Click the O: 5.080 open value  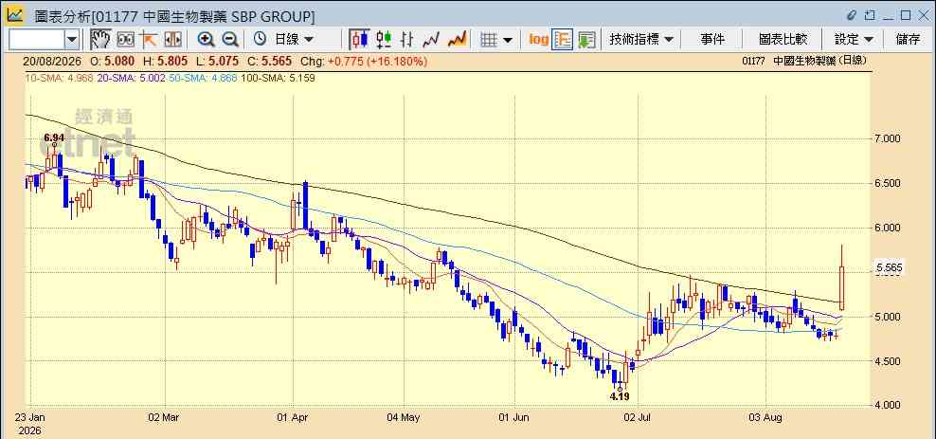pyautogui.click(x=112, y=61)
